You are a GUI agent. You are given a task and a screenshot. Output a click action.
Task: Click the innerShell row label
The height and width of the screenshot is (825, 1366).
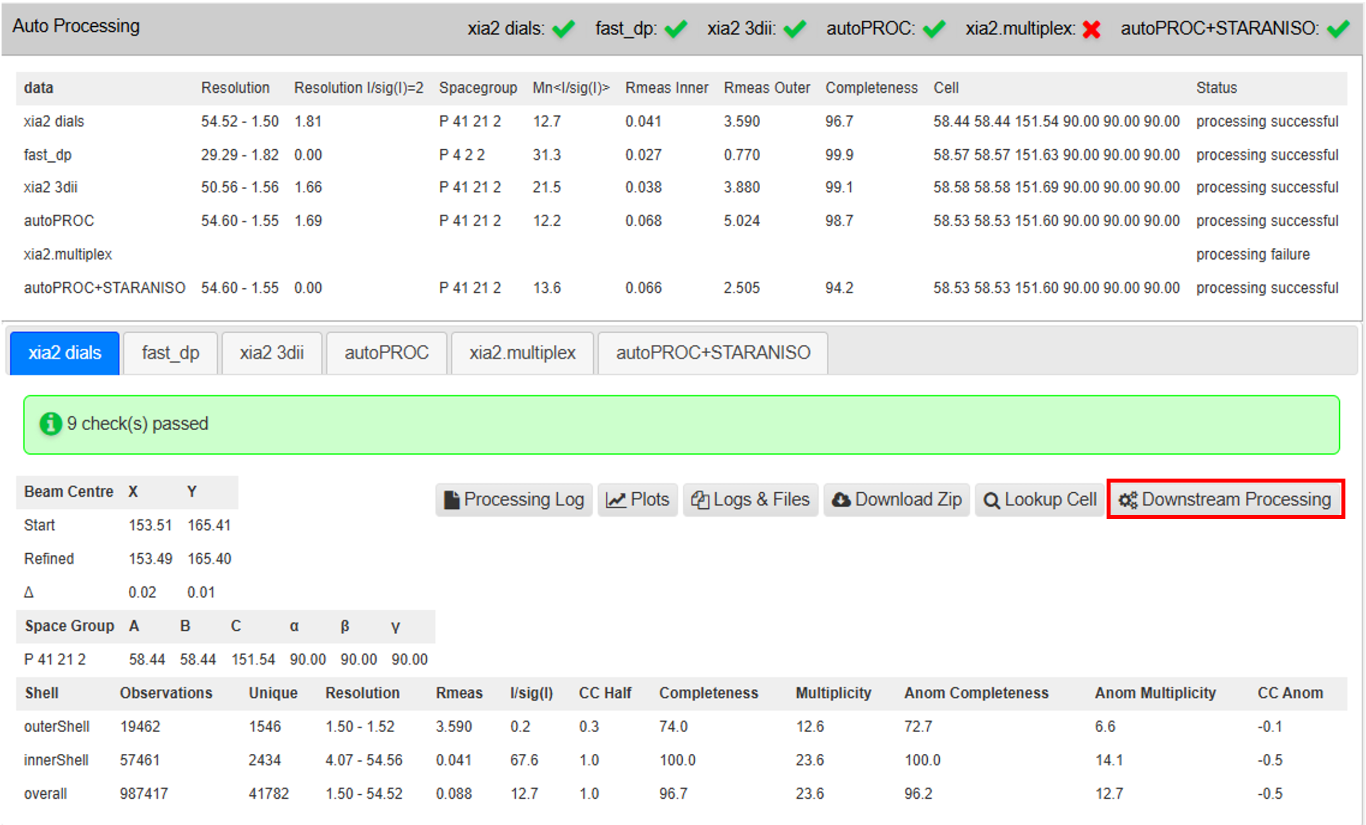[x=56, y=760]
